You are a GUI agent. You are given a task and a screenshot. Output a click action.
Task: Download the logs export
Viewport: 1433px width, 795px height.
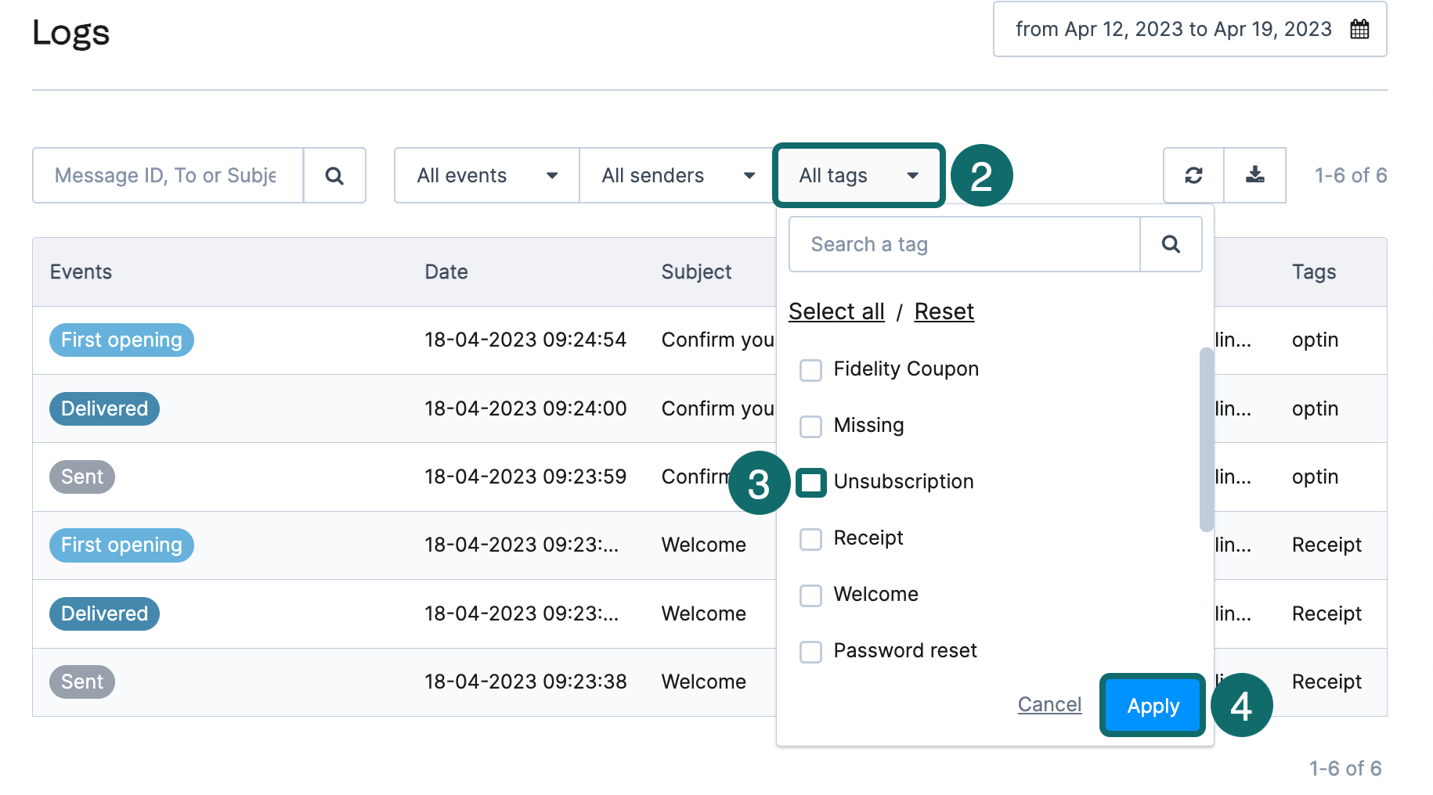pyautogui.click(x=1254, y=175)
